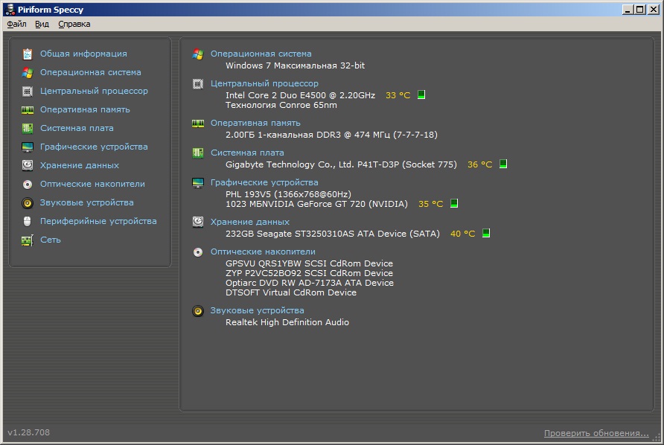664x445 pixels.
Task: Click the Оперативная память heading in summary
Action: [x=255, y=124]
